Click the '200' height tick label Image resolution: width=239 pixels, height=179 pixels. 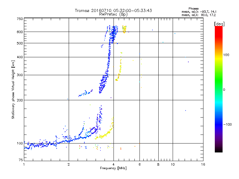20,100
